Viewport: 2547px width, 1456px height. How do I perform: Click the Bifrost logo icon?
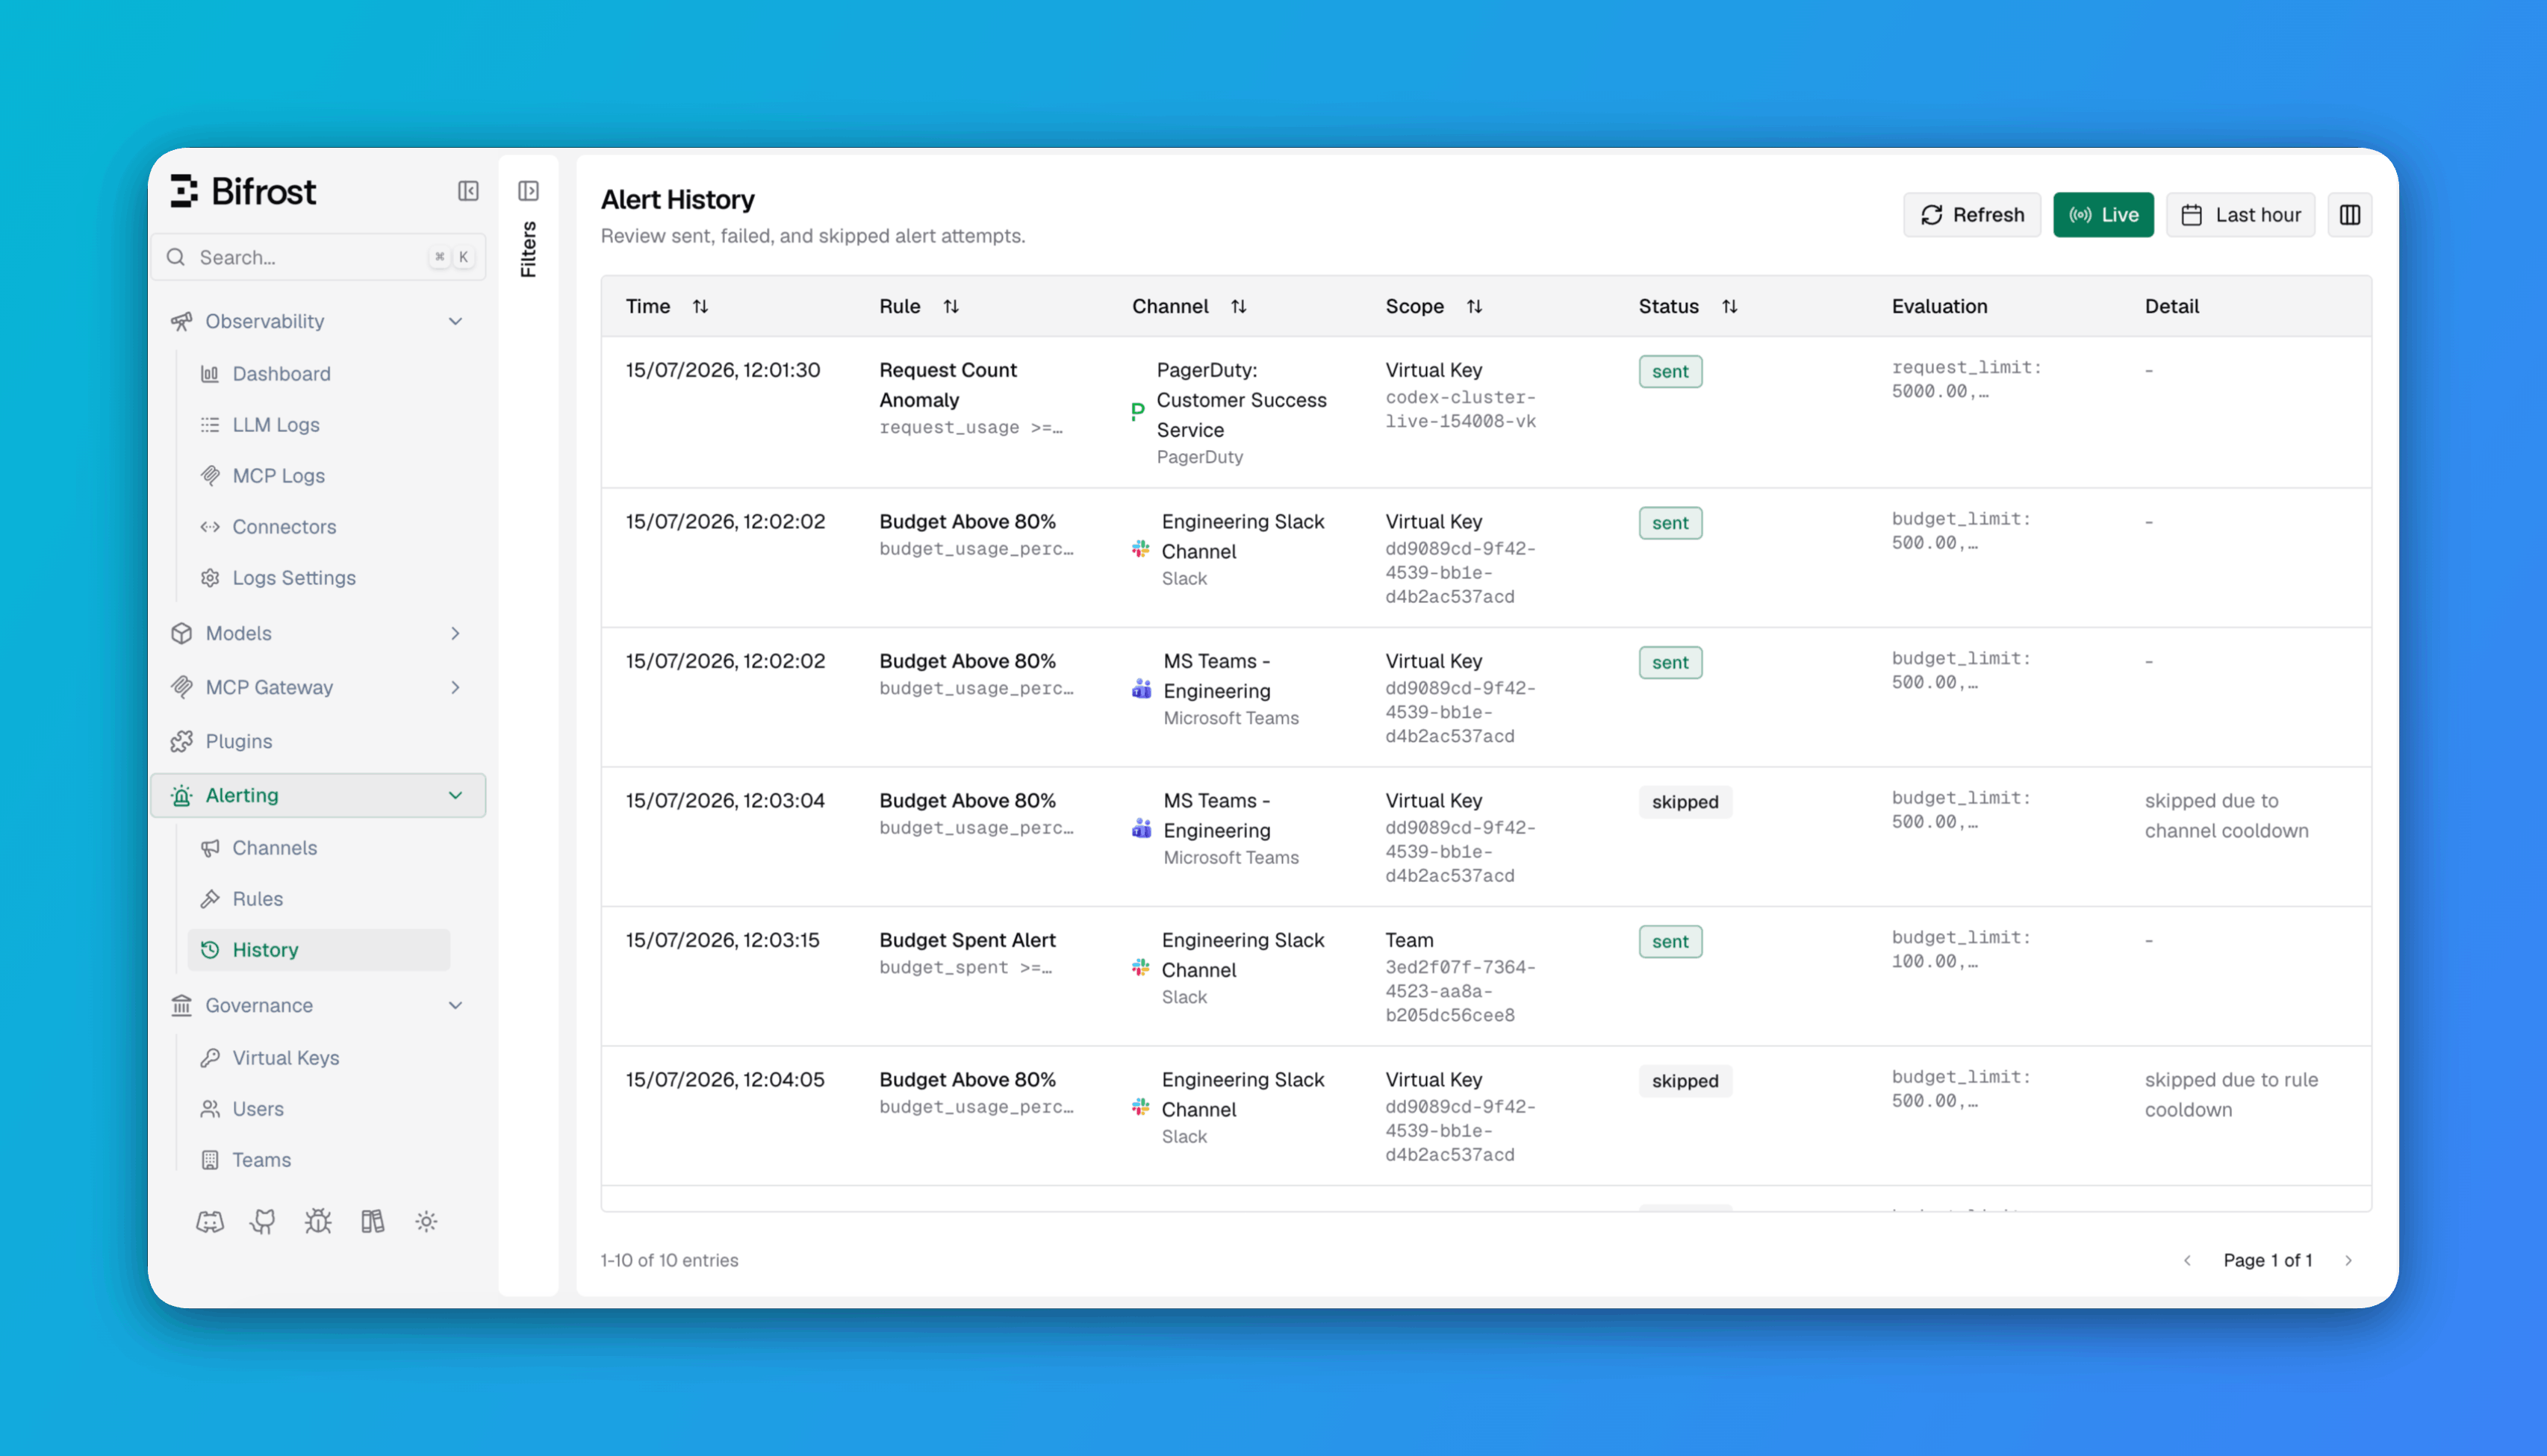click(184, 191)
